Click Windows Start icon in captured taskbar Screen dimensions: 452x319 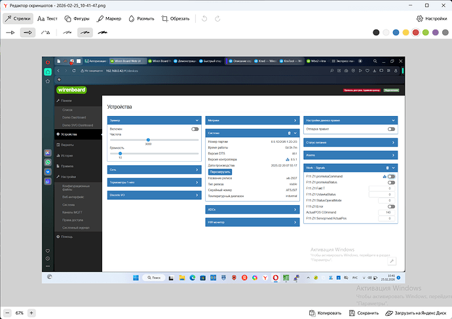(x=136, y=278)
